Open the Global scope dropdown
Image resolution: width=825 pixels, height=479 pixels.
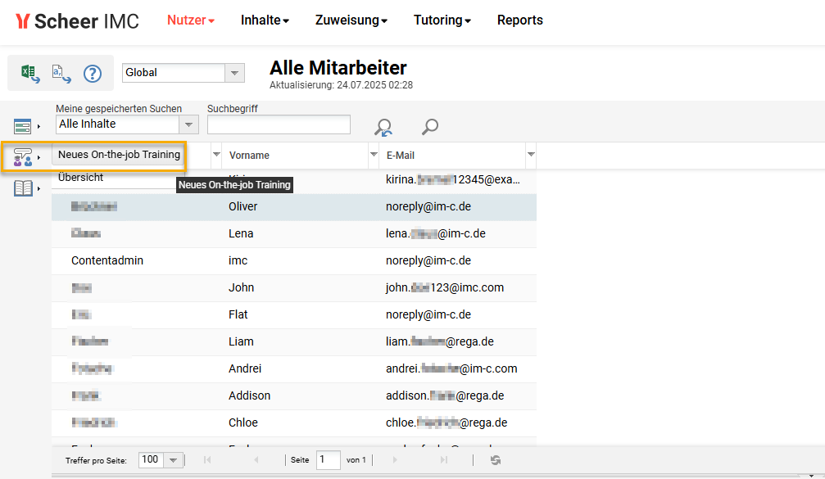(235, 73)
